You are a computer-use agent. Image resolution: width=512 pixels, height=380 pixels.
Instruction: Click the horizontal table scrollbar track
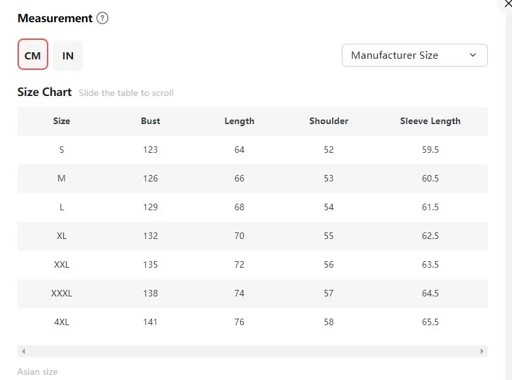(x=252, y=351)
